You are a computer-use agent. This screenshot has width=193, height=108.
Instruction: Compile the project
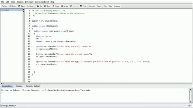(x=92, y=6)
